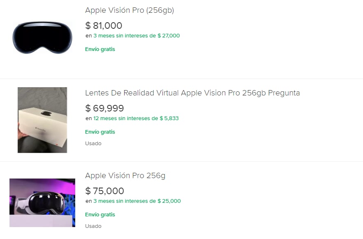The width and height of the screenshot is (363, 239).
Task: Click 'Envío gratis' on the $75,000 listing
Action: (x=100, y=215)
